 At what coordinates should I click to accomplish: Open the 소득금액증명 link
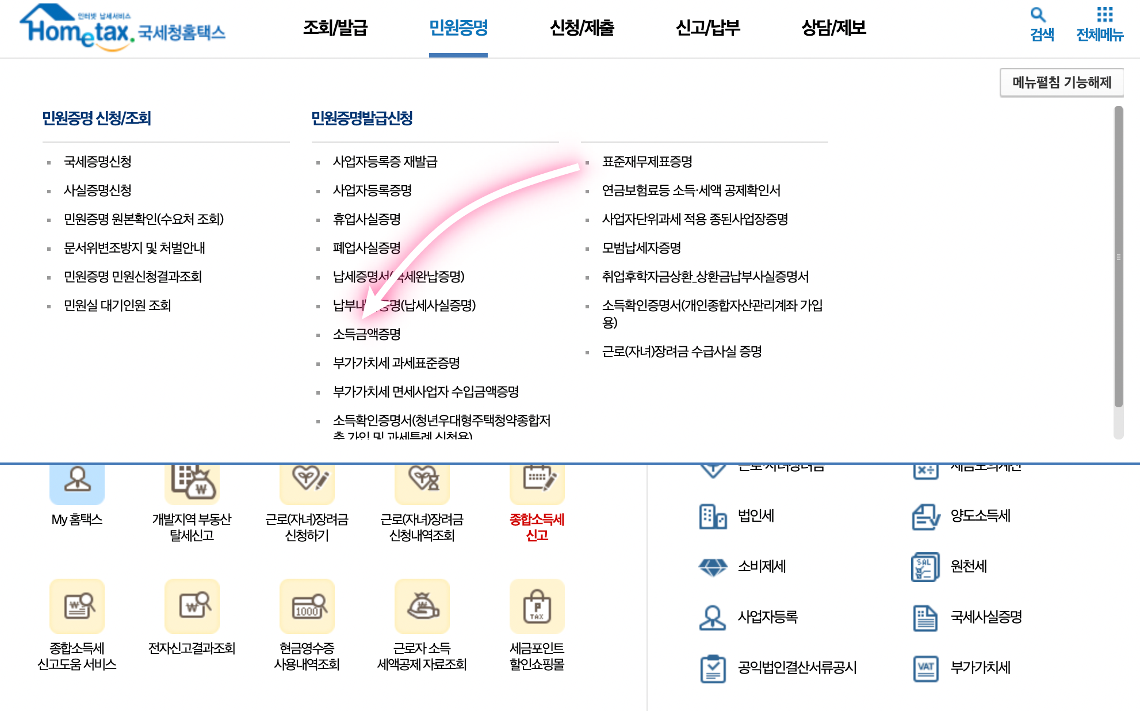click(366, 334)
